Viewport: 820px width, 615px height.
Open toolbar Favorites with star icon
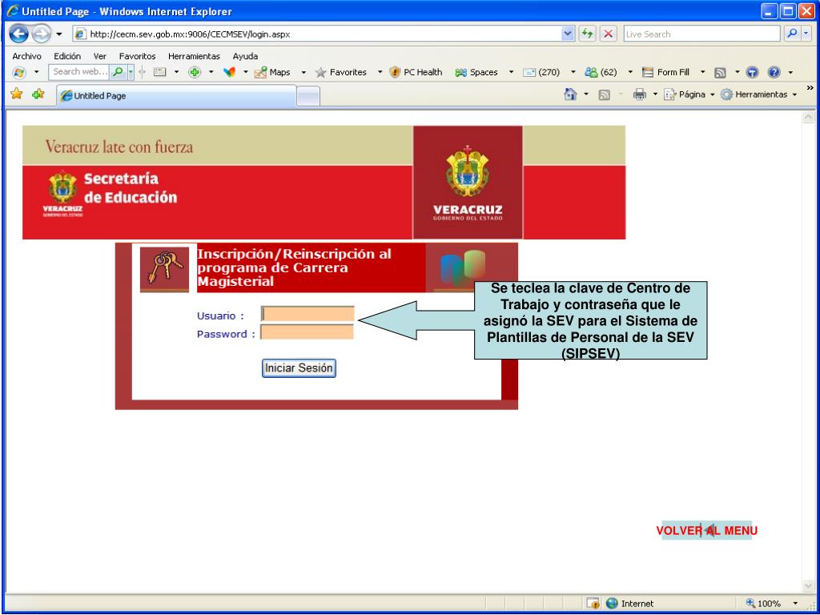pyautogui.click(x=341, y=72)
